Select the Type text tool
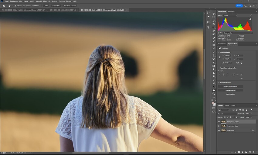 [x=214, y=80]
